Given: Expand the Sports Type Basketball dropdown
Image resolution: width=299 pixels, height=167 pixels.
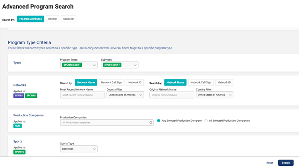Looking at the screenshot, I should pos(78,149).
